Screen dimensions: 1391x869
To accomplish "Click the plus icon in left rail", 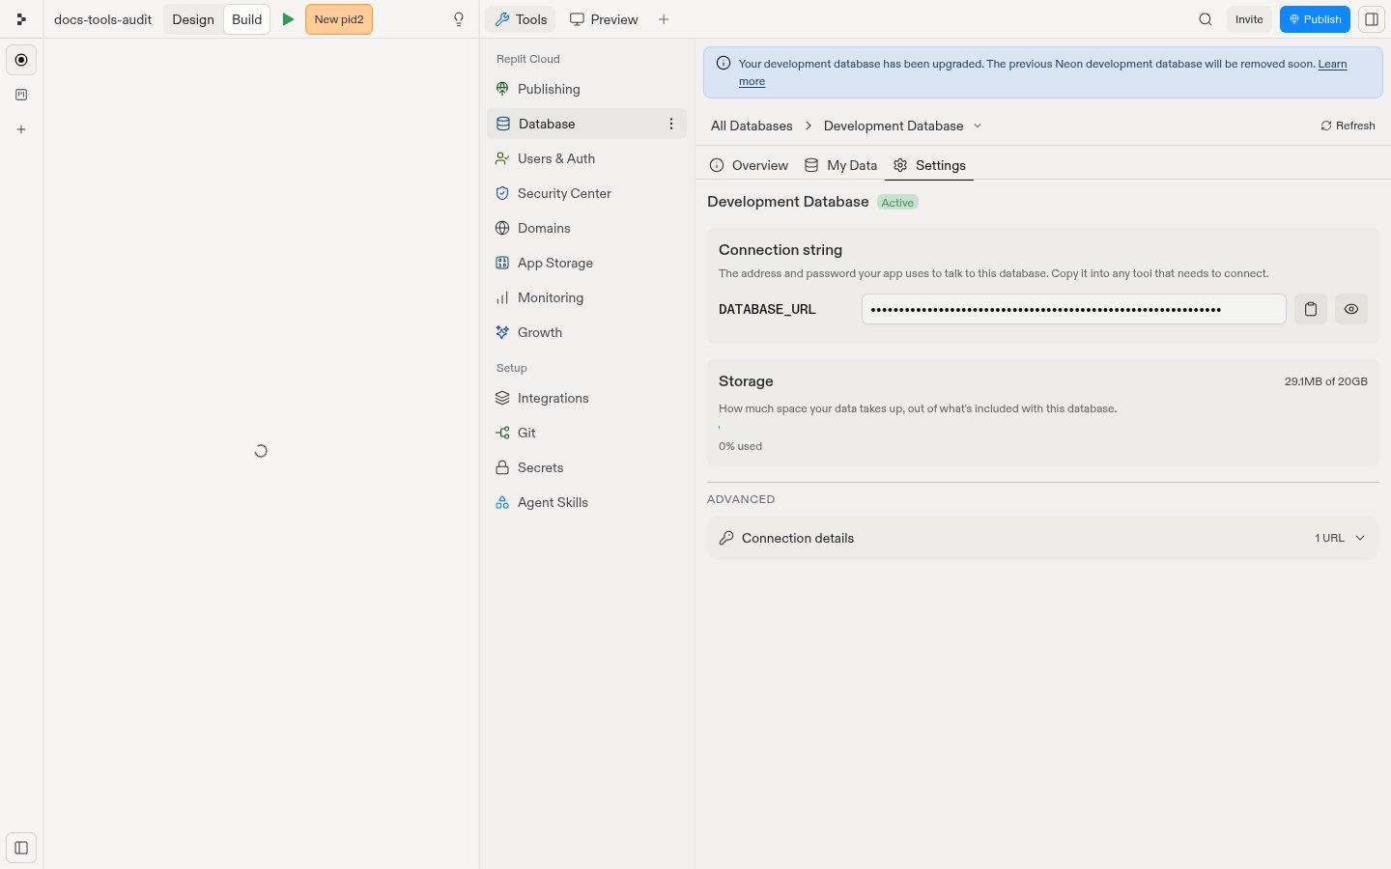I will [x=21, y=129].
